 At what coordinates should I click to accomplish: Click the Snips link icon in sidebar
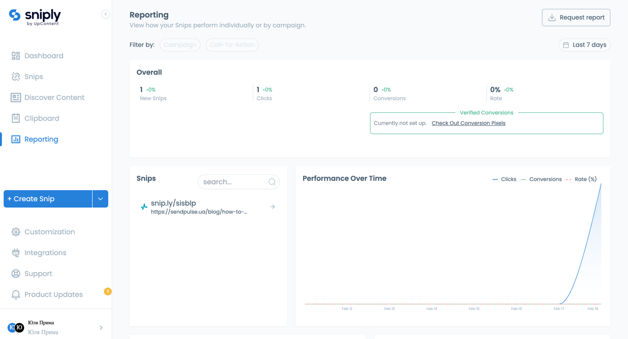pos(16,77)
